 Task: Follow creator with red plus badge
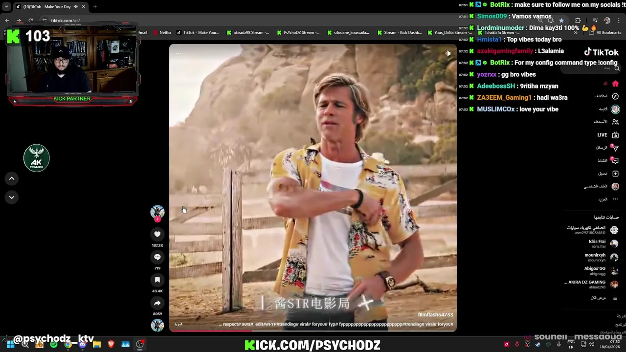coord(157,220)
